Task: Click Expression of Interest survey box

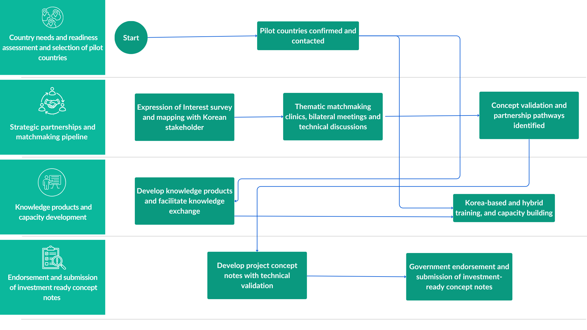Action: 184,117
